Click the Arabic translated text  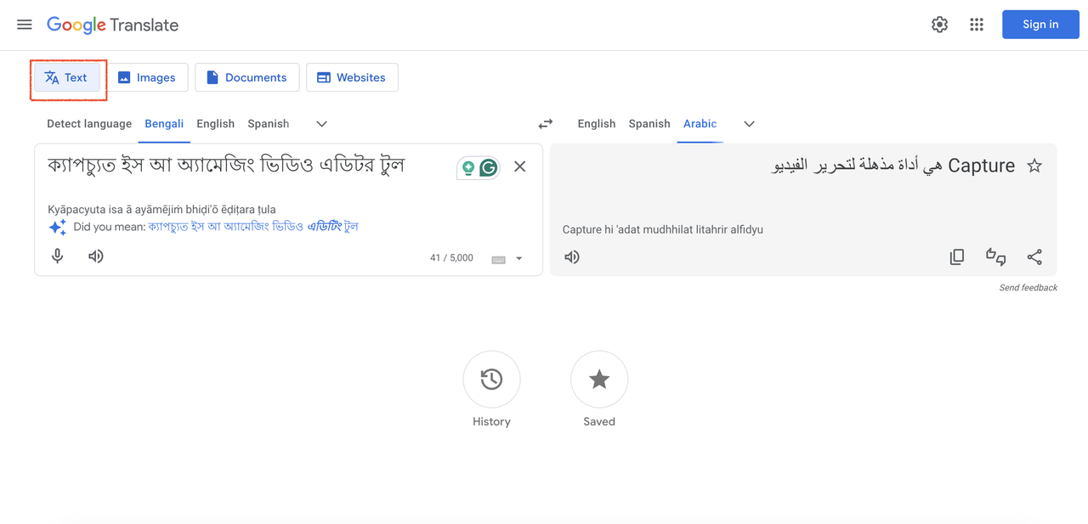point(893,166)
